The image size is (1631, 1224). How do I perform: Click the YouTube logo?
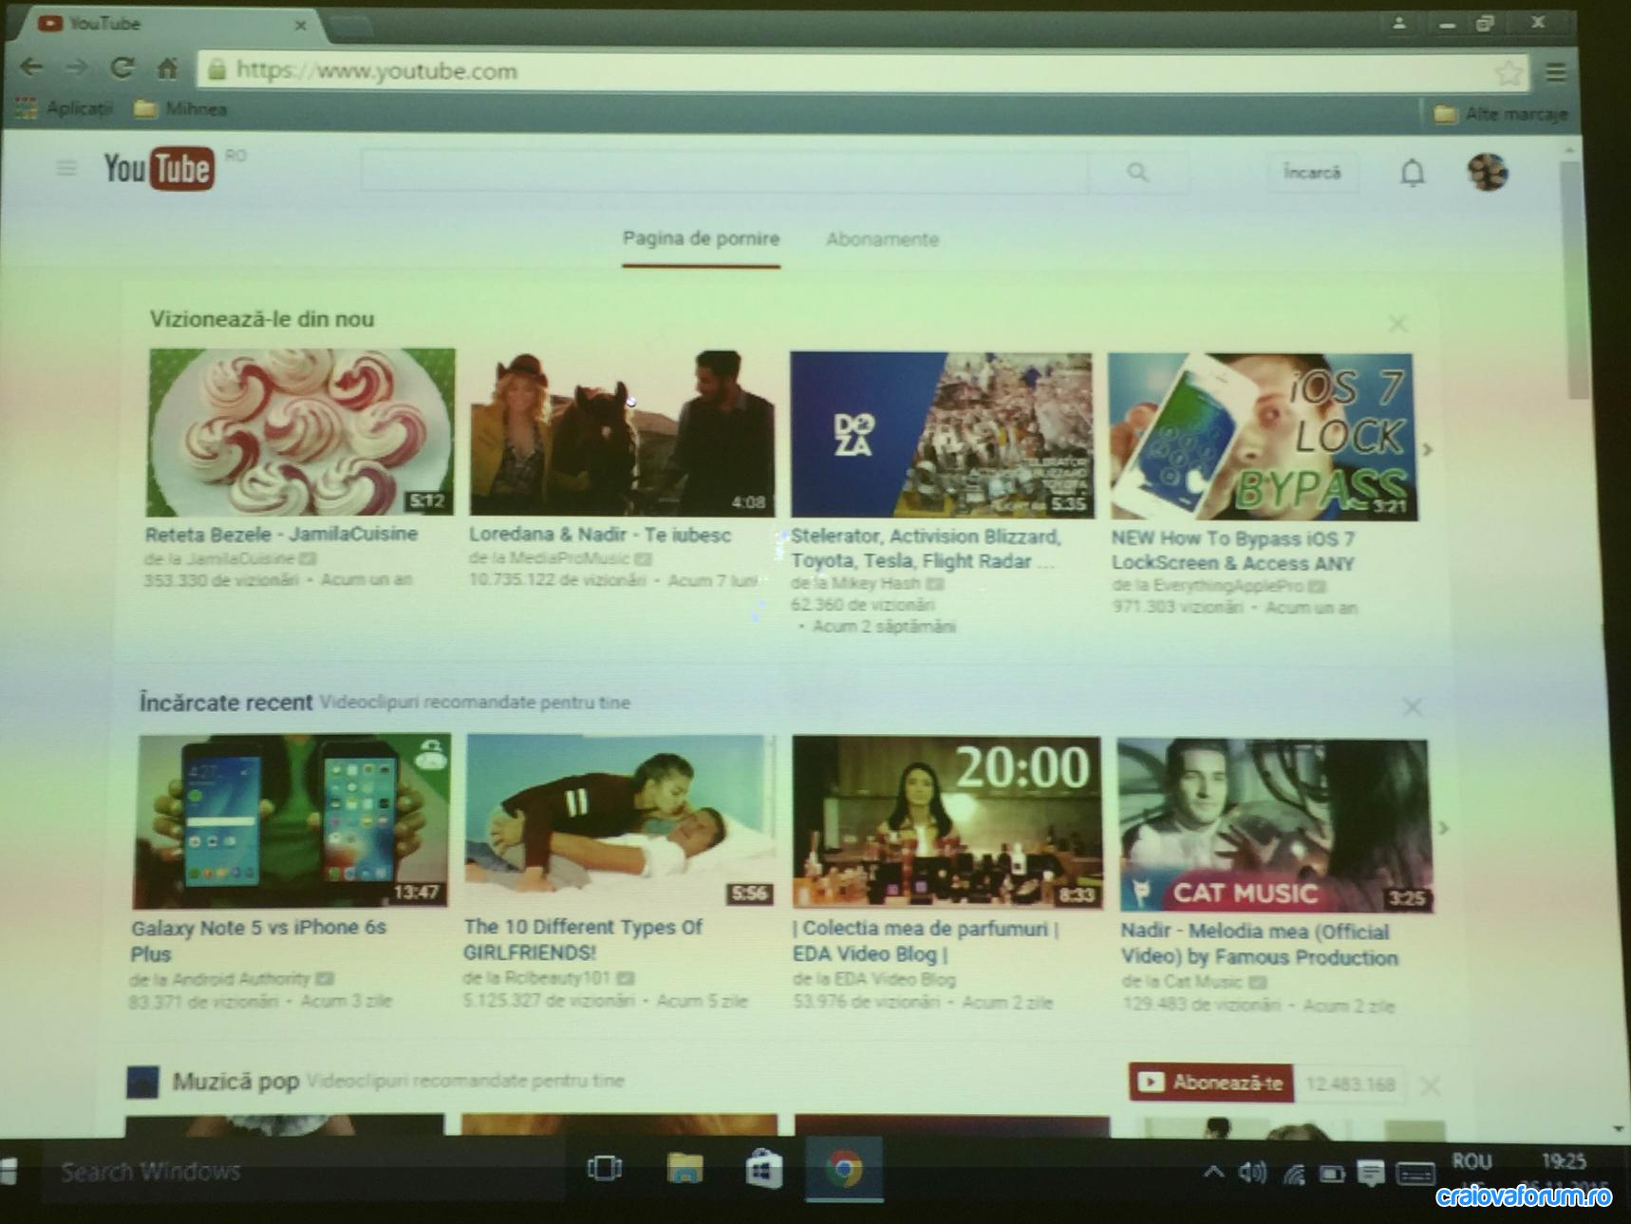pos(159,169)
